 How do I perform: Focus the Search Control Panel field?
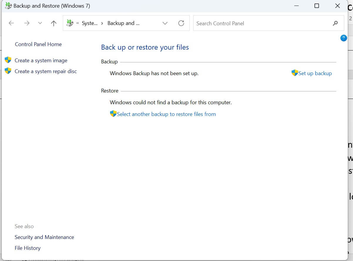pyautogui.click(x=268, y=23)
